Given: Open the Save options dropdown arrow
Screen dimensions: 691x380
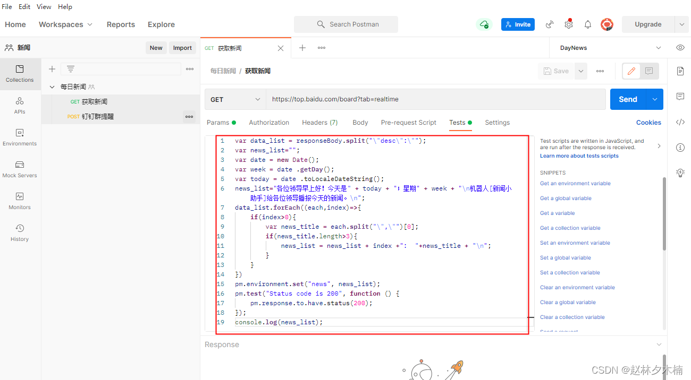Looking at the screenshot, I should [581, 71].
